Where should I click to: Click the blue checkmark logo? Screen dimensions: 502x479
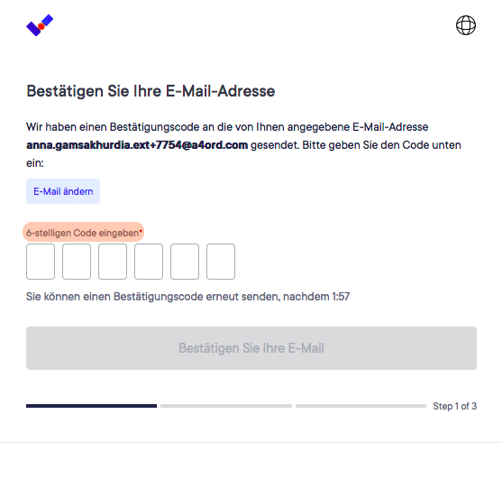[x=40, y=25]
